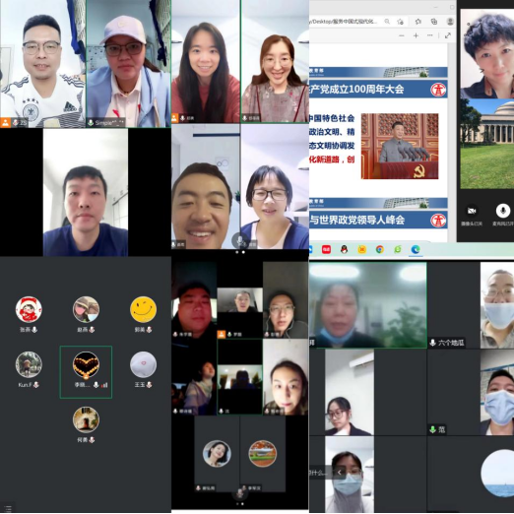Open the browser collections icon
Screen dimensions: 514x514
(434, 22)
